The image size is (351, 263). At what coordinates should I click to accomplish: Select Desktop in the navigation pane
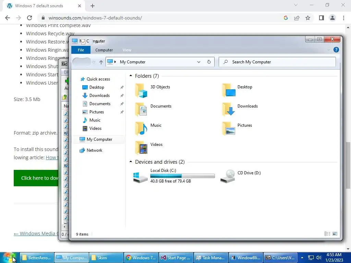pyautogui.click(x=97, y=87)
